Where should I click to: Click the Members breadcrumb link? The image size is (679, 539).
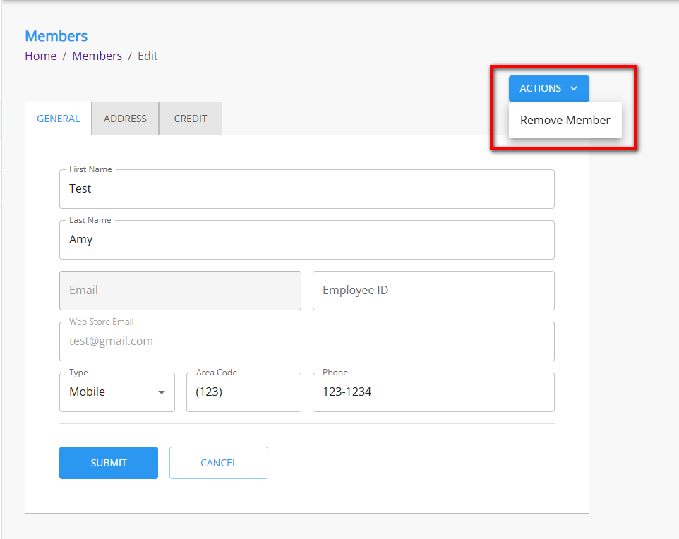coord(97,56)
